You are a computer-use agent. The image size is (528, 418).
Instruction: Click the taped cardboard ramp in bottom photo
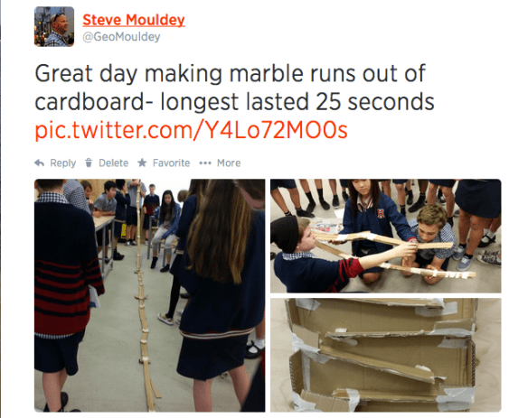pos(381,361)
